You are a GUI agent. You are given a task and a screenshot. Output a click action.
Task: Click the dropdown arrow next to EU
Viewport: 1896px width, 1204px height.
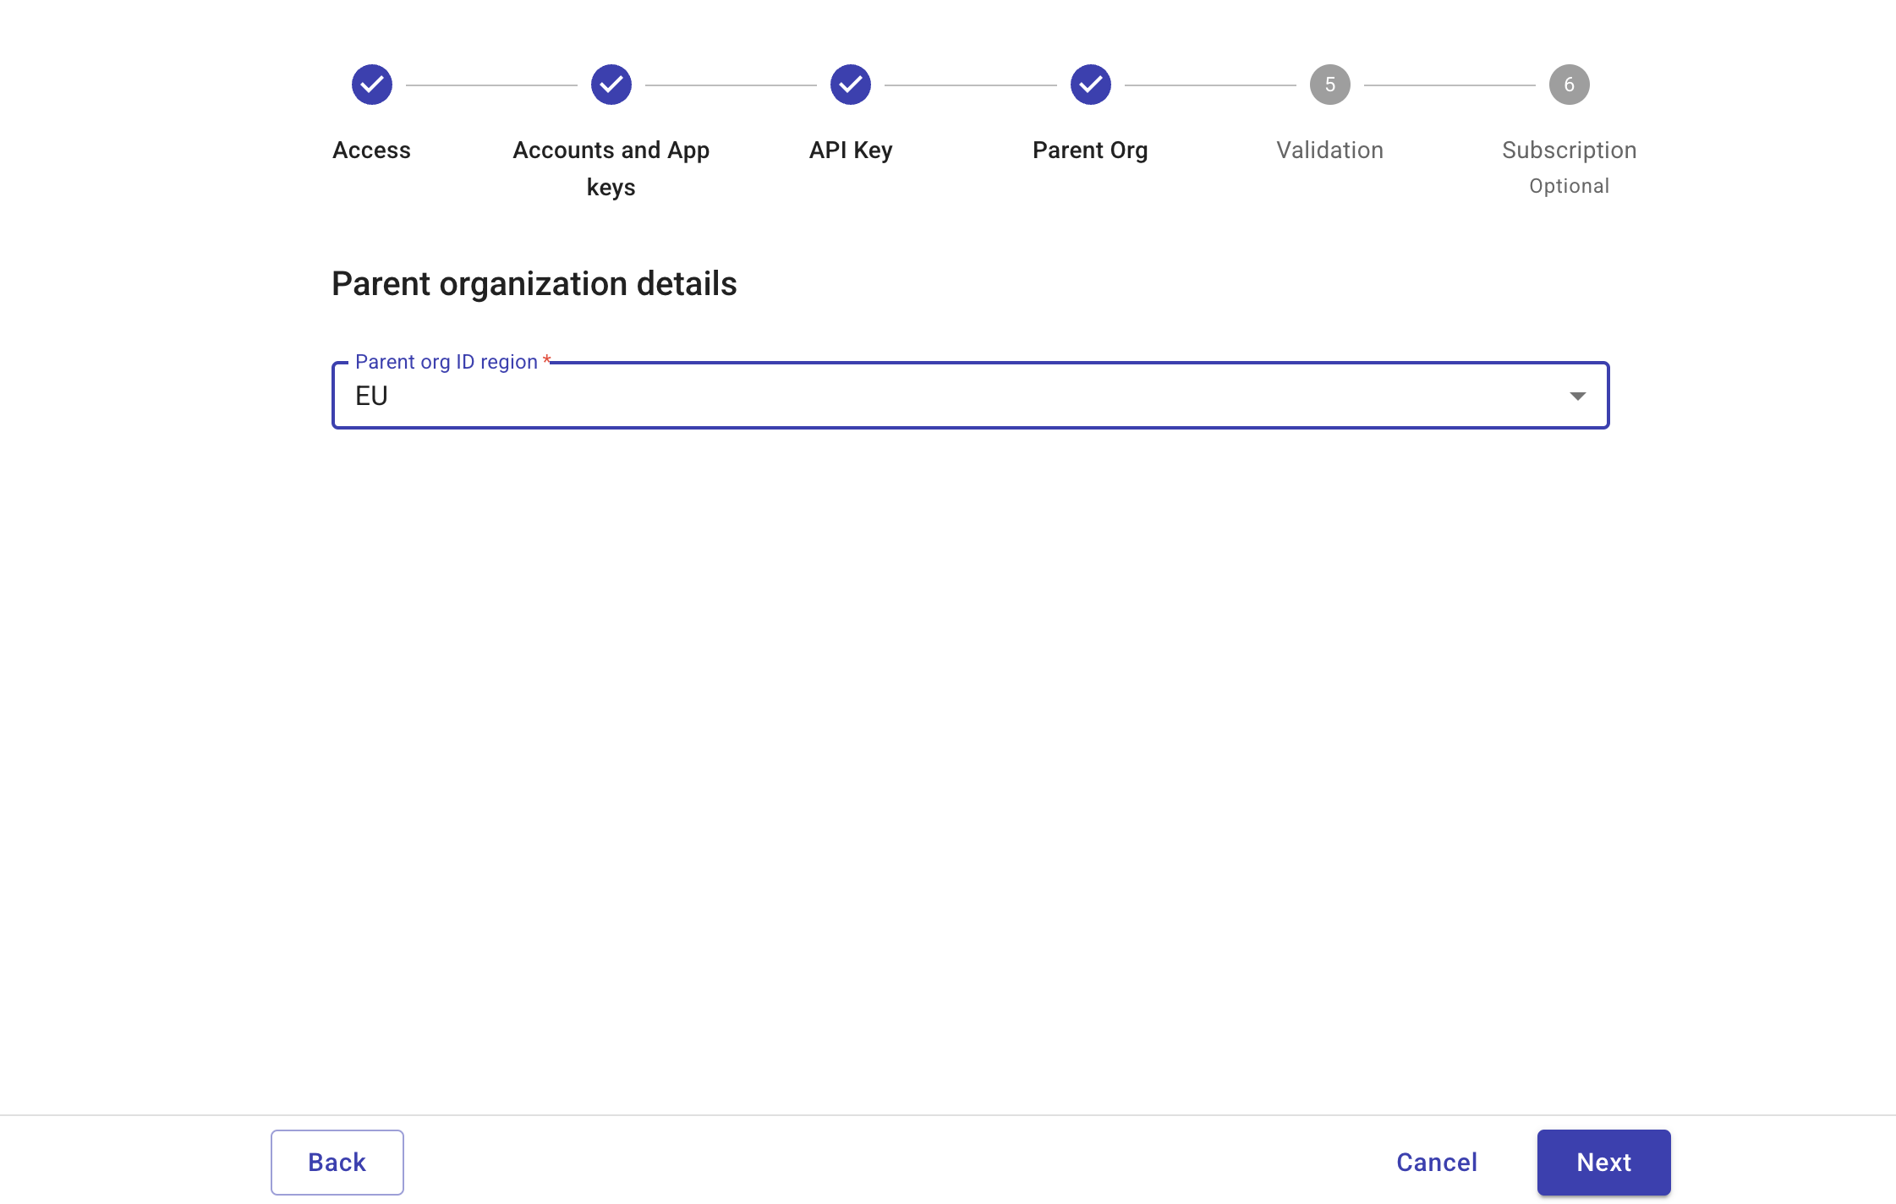(x=1578, y=395)
